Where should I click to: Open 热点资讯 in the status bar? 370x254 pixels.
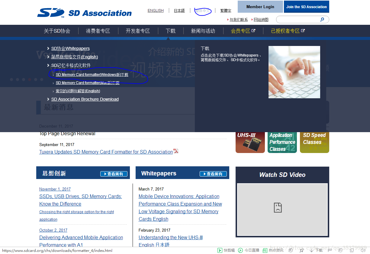[x=273, y=250]
